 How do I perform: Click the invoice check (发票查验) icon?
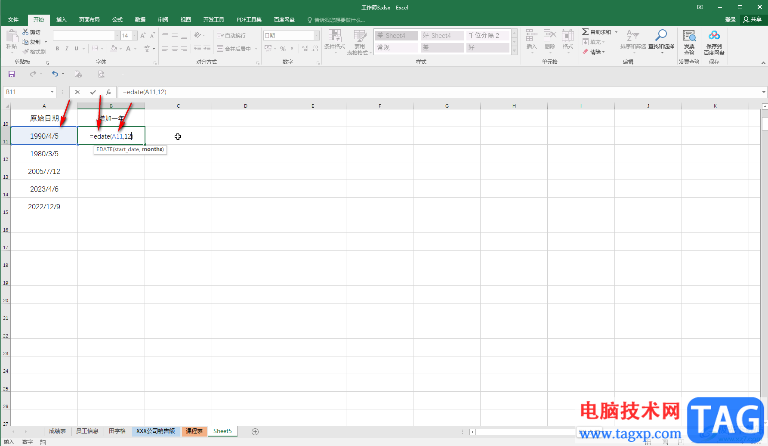(689, 42)
